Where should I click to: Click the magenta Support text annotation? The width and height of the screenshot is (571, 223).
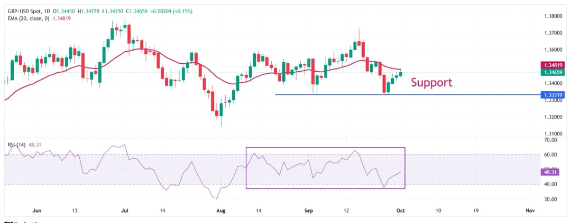tap(431, 82)
